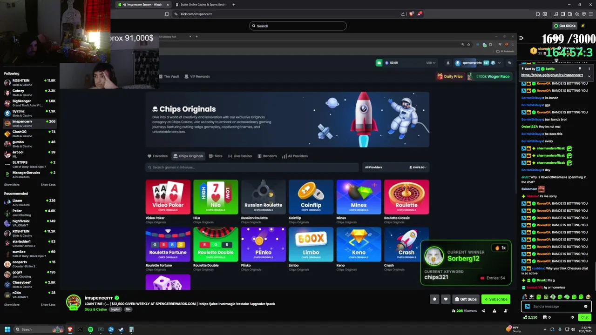596x335 pixels.
Task: Open a new browser tab
Action: point(234,5)
